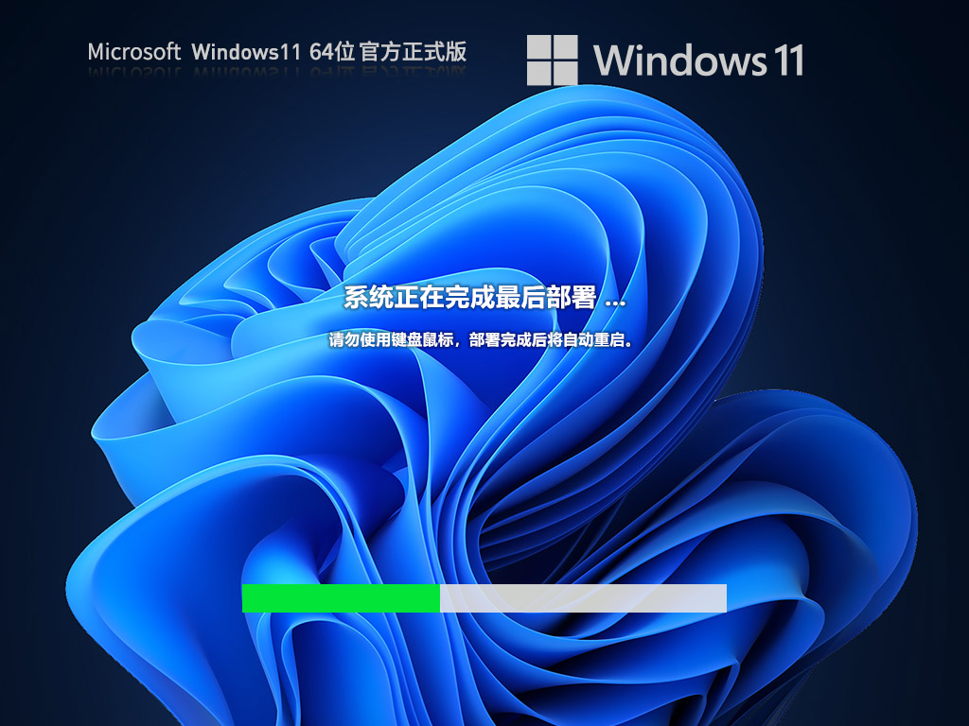Click the bottom-right square of the Windows logo
Screen dimensions: 969x726
click(567, 74)
